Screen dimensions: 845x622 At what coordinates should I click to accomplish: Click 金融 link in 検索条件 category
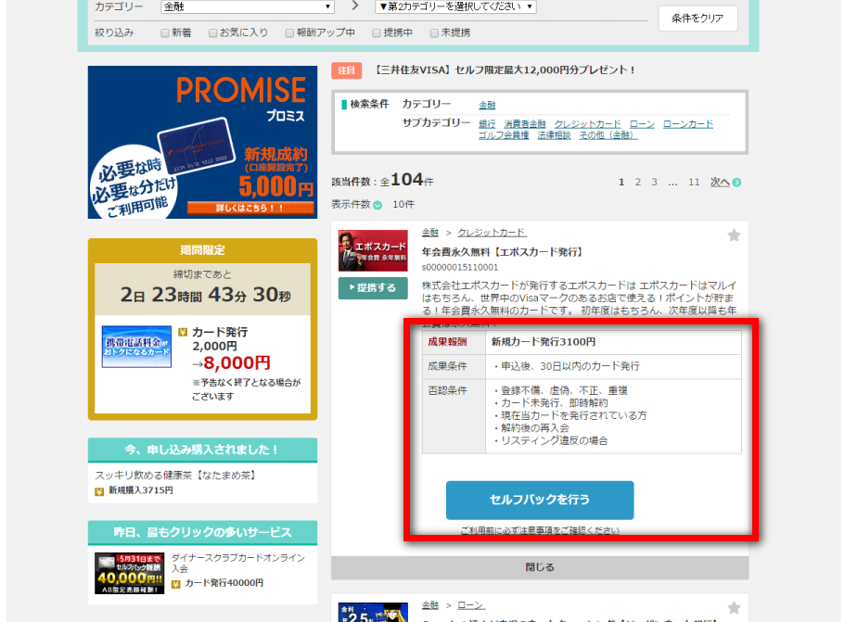click(487, 105)
